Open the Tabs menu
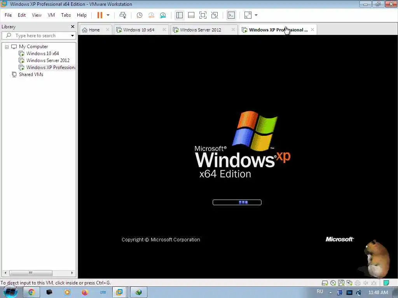 [66, 15]
